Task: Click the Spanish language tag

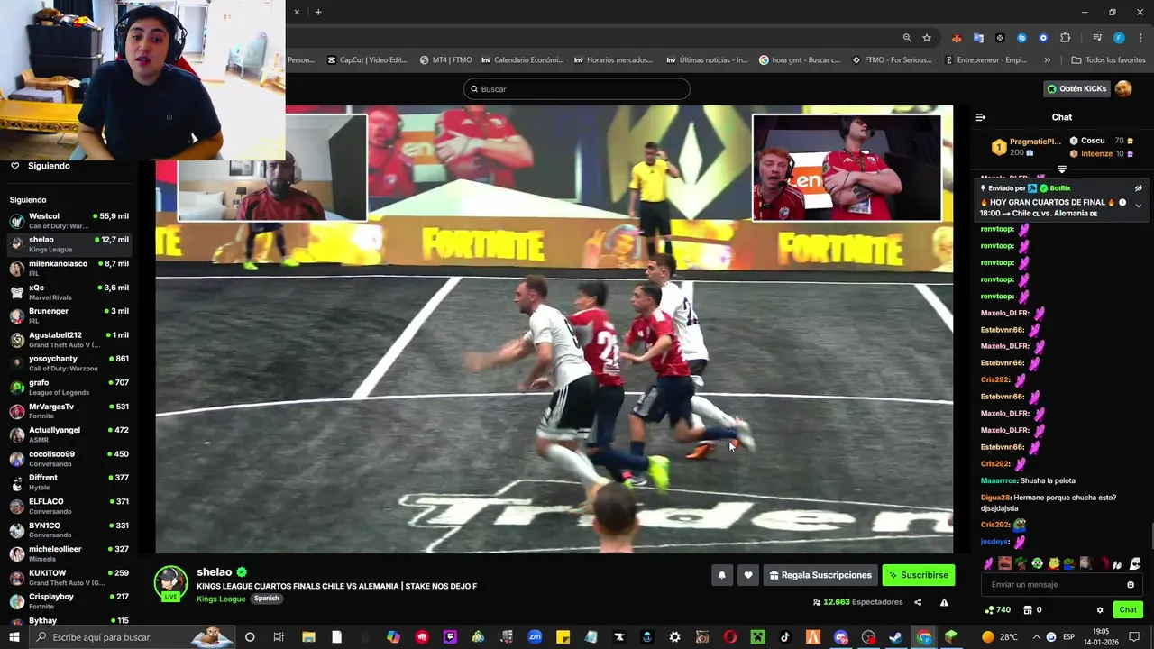Action: [266, 599]
